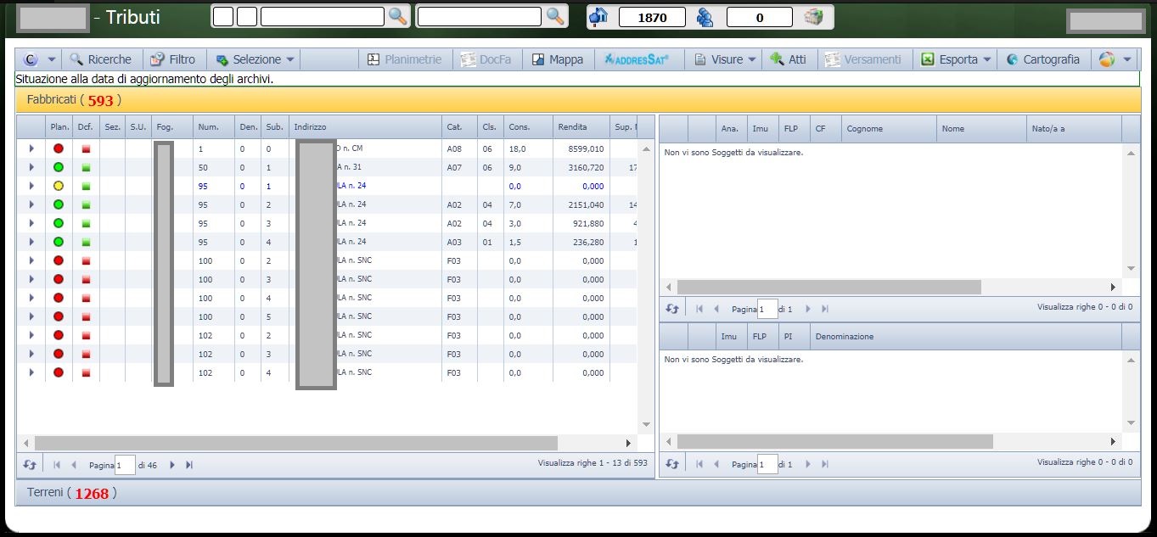The height and width of the screenshot is (537, 1157).
Task: Go to the previous page of the Fabbricati grid
Action: 74,465
